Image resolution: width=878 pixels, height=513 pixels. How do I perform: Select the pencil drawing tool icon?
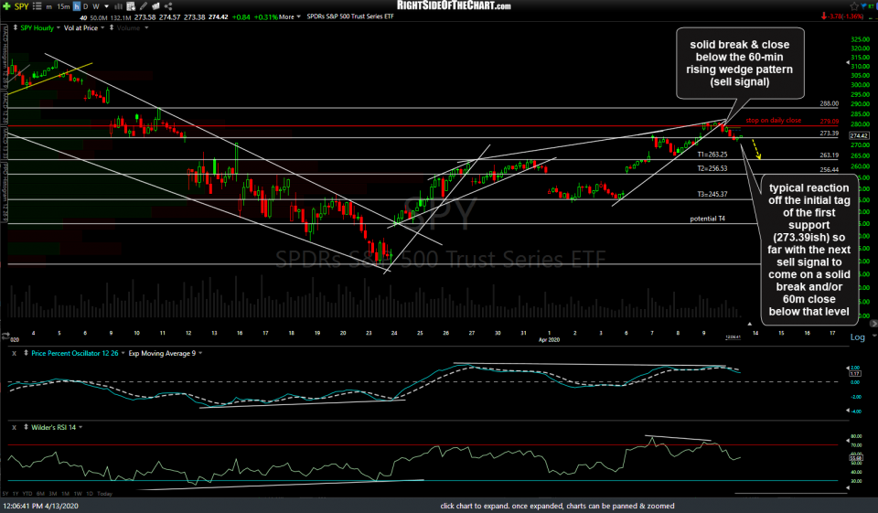pos(144,6)
